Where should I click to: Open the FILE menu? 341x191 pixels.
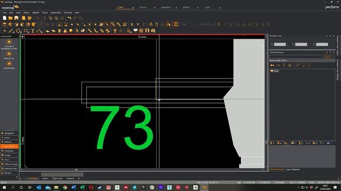pyautogui.click(x=5, y=13)
